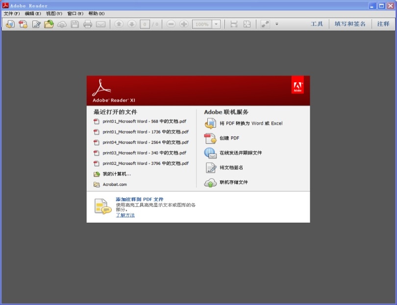
Task: Open the 编辑(E) menu
Action: (33, 13)
